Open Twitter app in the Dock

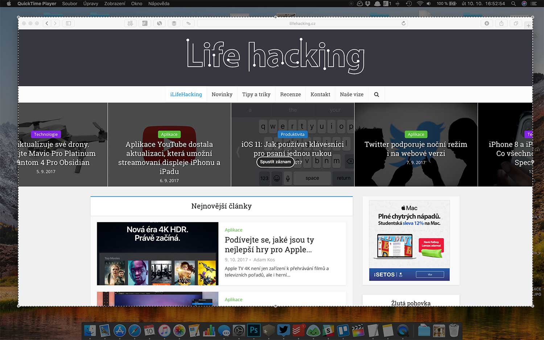(283, 330)
